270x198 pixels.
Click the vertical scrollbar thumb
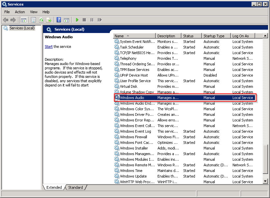click(265, 159)
